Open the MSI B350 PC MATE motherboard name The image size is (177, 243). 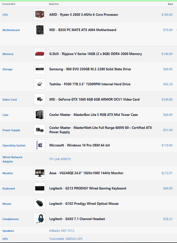[x=83, y=30]
